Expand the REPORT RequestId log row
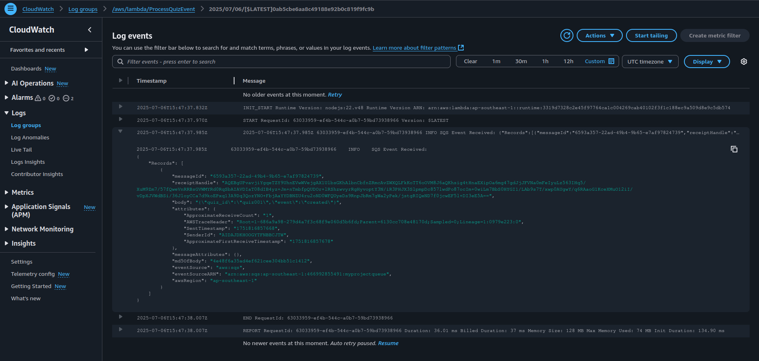Screen dimensions: 759x361 point(120,330)
